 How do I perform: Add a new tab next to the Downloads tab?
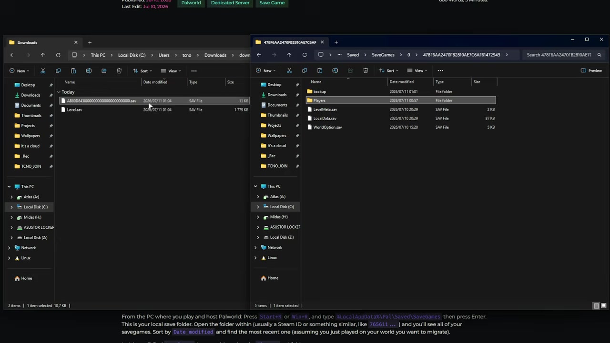pos(90,42)
